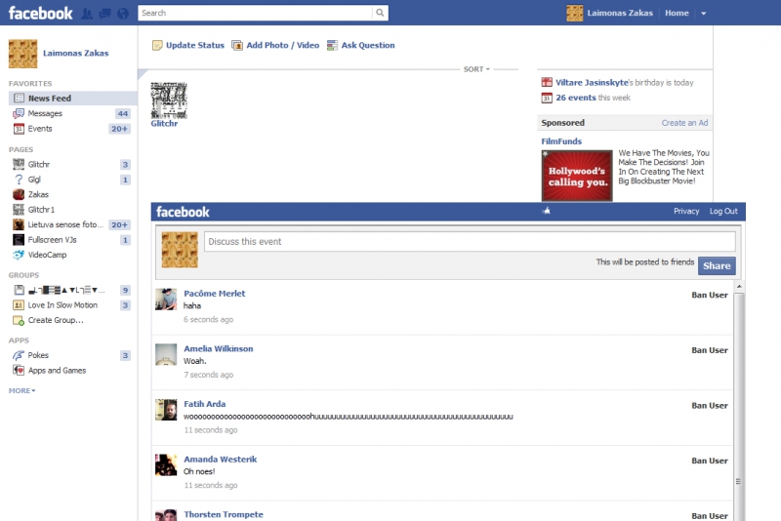Image resolution: width=781 pixels, height=521 pixels.
Task: Click the Create an Ad link
Action: click(x=684, y=123)
